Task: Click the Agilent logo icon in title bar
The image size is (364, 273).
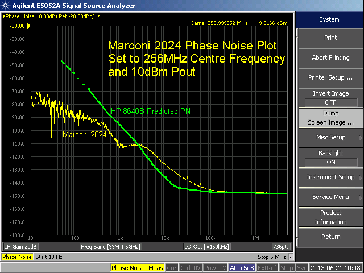Action: 5,5
